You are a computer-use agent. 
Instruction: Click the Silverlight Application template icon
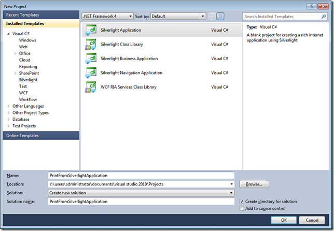91,30
